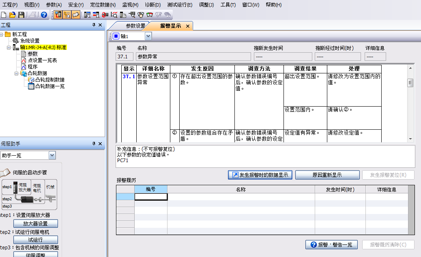421x257 pixels.
Task: Click the 系统设置 gear icon in project tree
Action: point(16,41)
